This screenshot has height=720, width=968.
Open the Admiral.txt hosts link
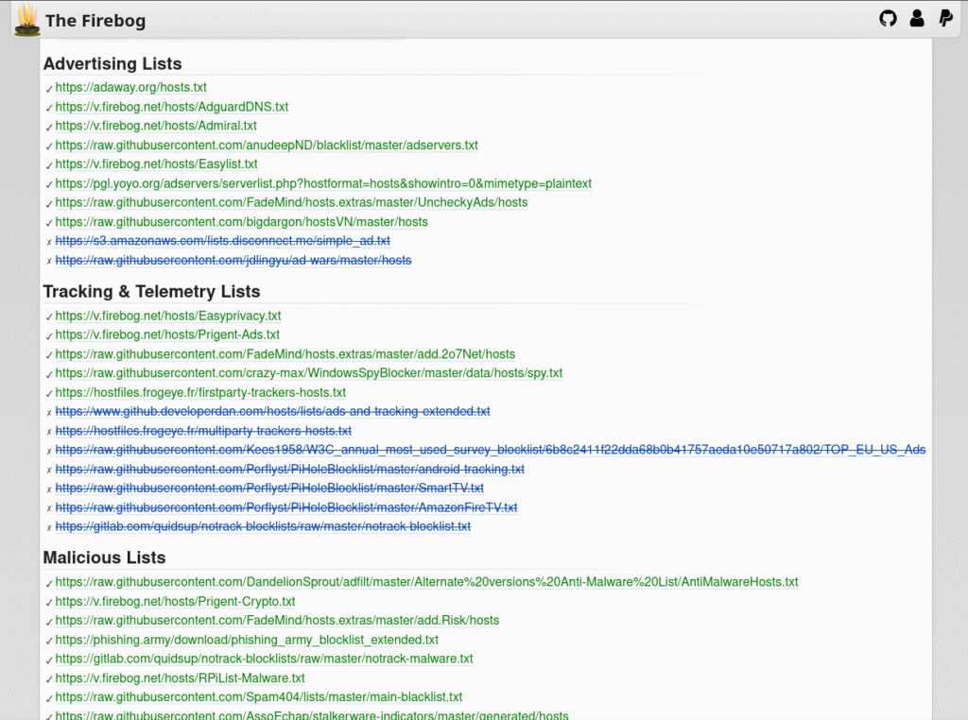point(156,126)
